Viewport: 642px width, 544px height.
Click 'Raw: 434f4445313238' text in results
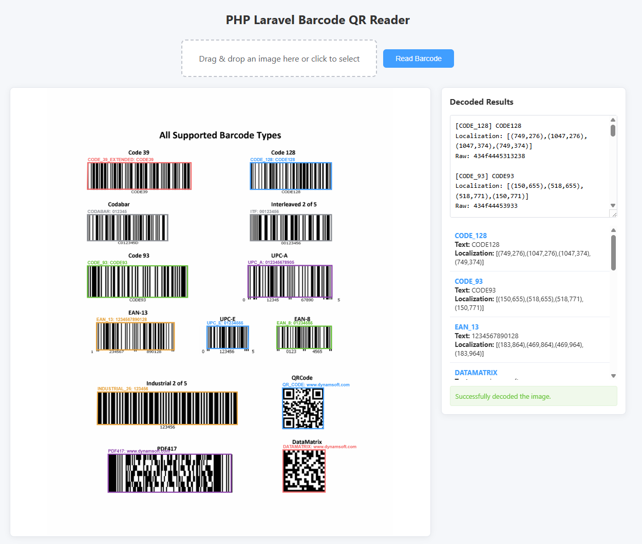click(x=490, y=156)
